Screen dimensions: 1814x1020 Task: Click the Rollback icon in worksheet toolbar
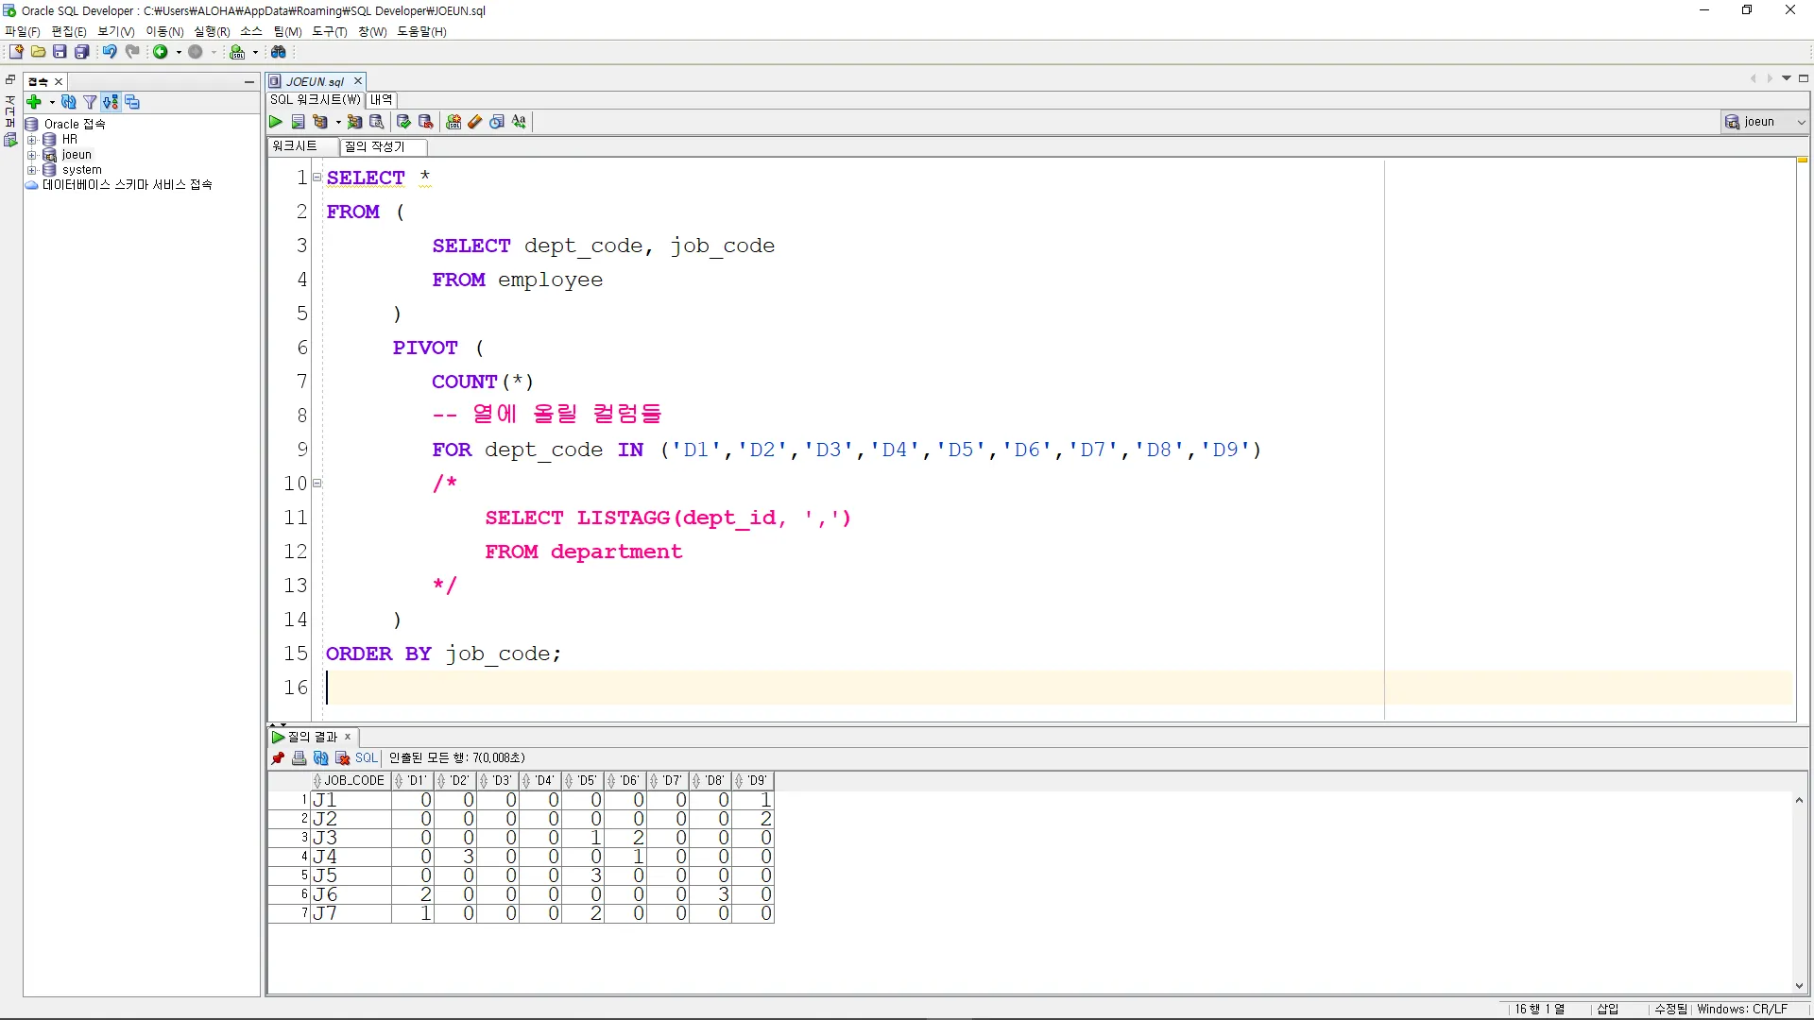point(426,122)
